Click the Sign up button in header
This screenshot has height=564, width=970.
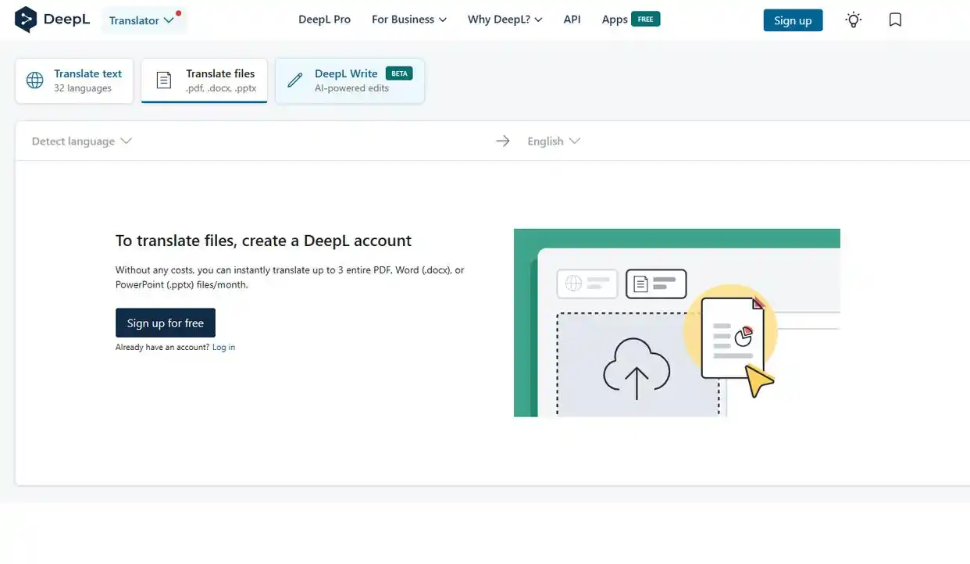pos(793,20)
